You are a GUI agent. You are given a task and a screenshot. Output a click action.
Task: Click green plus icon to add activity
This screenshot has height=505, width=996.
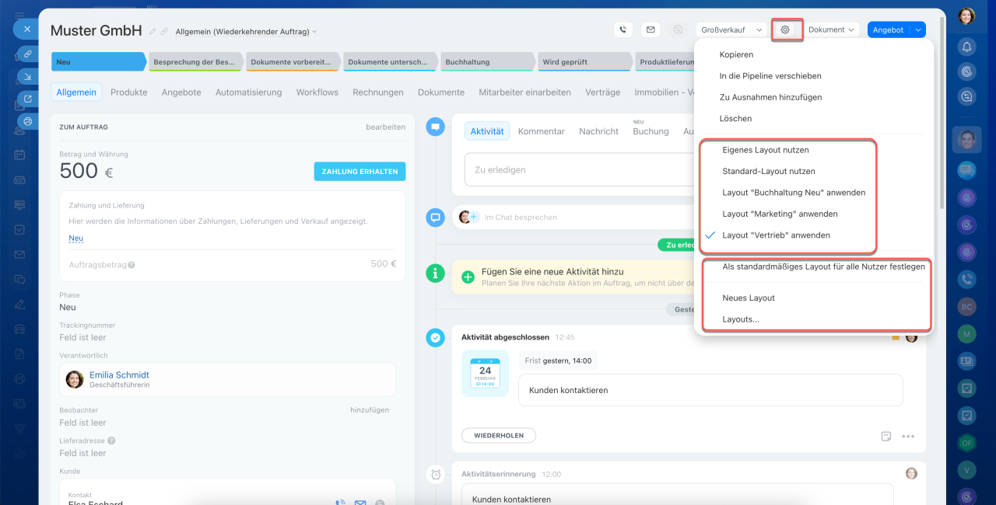pyautogui.click(x=468, y=277)
